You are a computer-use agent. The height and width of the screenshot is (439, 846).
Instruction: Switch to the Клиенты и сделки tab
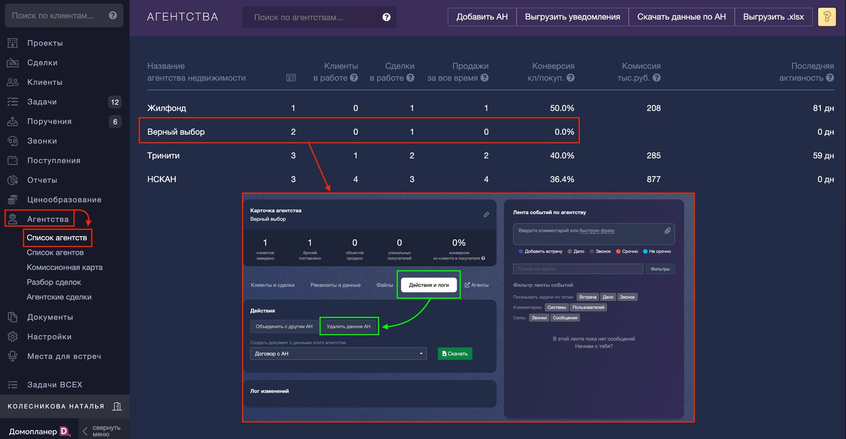click(x=273, y=285)
